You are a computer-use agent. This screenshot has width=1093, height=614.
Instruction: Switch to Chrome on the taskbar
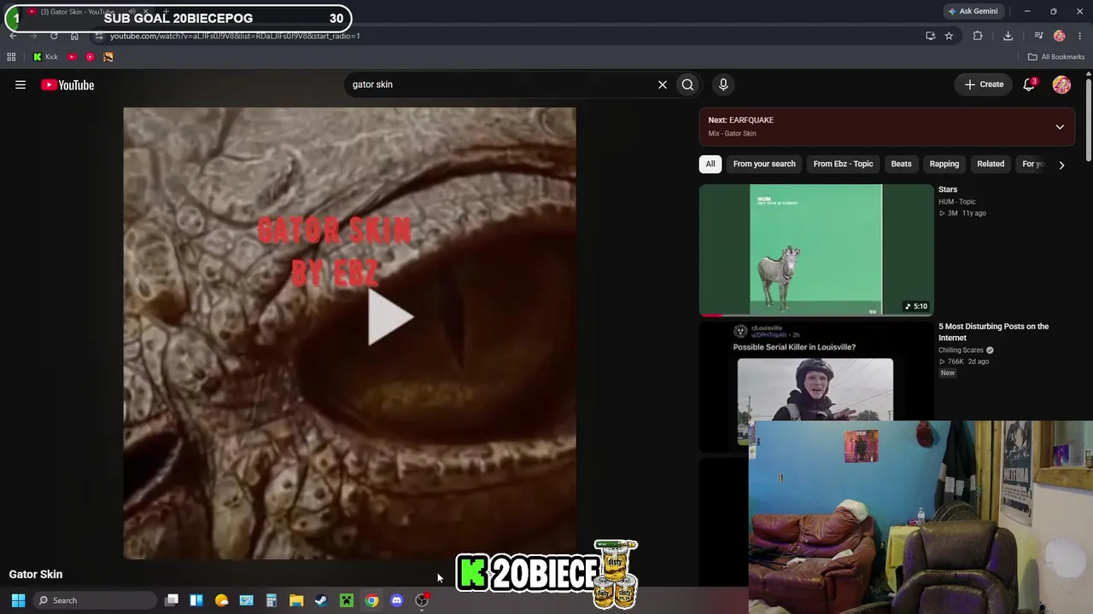tap(371, 600)
